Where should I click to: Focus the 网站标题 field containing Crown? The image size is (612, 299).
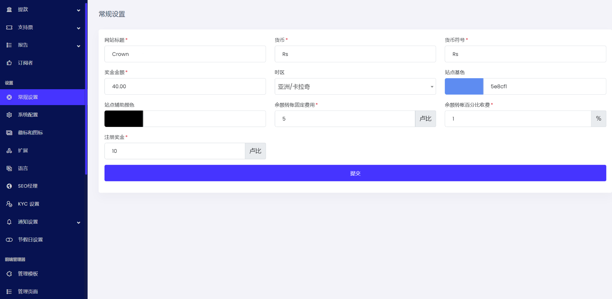[x=185, y=54]
